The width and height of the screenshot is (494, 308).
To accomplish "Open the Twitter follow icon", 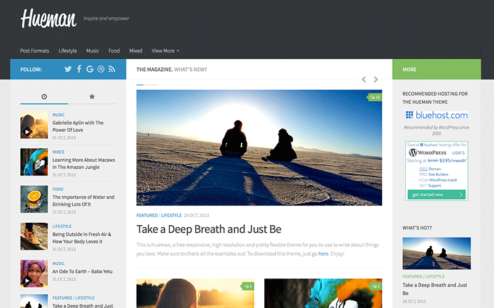I will pyautogui.click(x=68, y=69).
